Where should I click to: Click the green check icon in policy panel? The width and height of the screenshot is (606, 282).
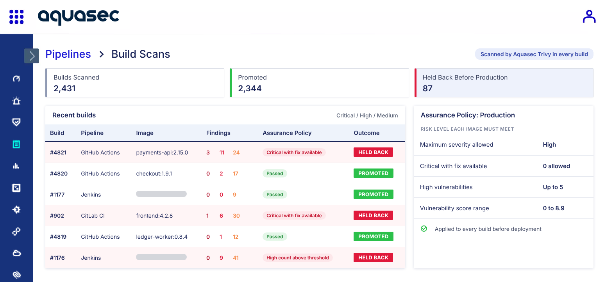[x=424, y=229]
